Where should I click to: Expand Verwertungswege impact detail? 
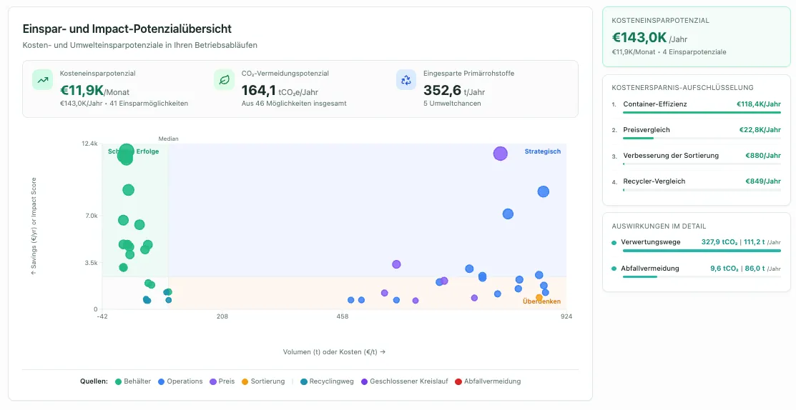[696, 244]
